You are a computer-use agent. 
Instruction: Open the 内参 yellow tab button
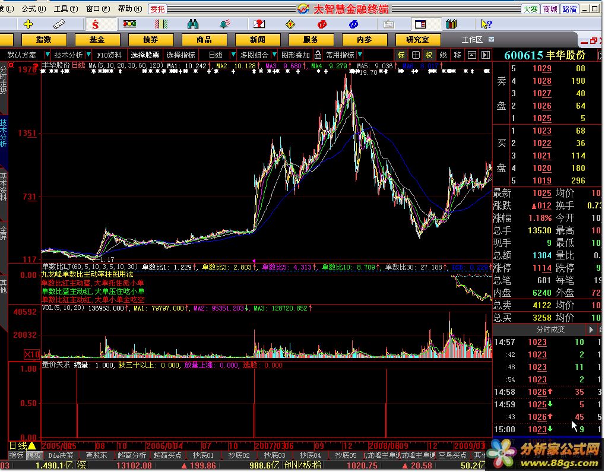pyautogui.click(x=364, y=39)
